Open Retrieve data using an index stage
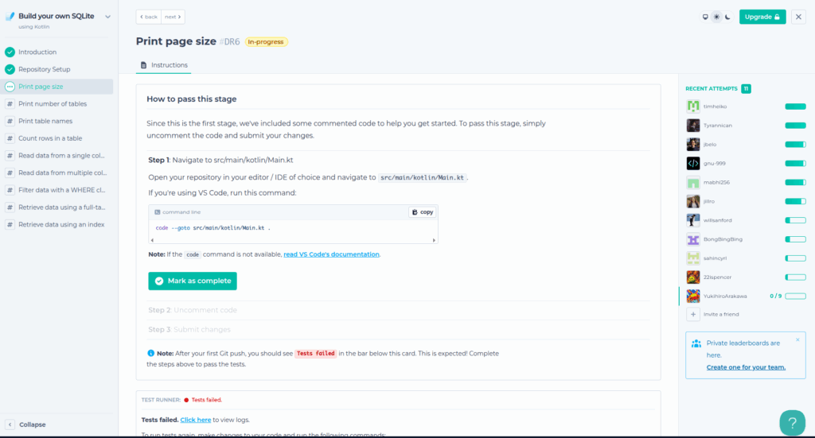Image resolution: width=815 pixels, height=438 pixels. [x=61, y=224]
